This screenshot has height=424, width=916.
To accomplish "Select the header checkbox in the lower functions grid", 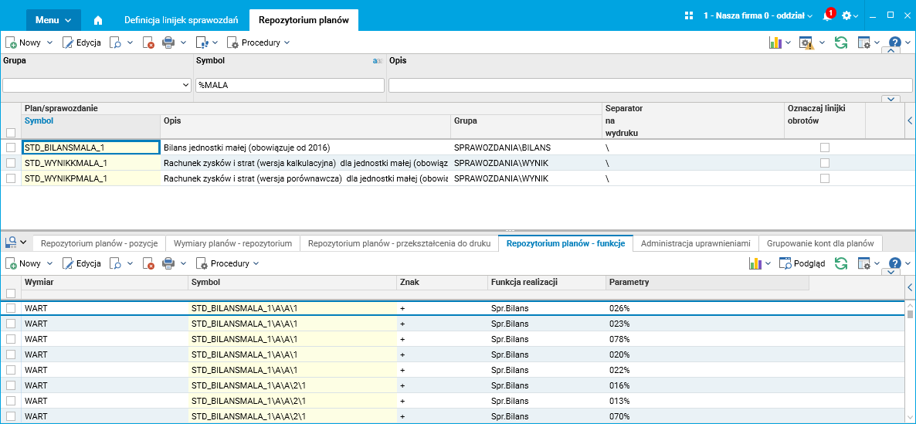I will point(11,293).
